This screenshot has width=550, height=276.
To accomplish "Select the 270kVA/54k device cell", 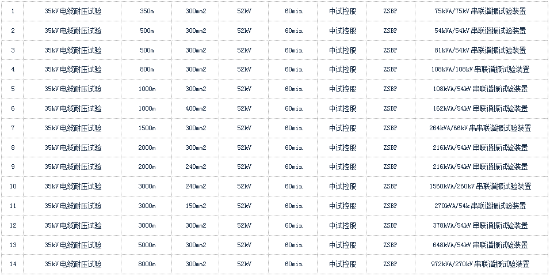I will (480, 206).
